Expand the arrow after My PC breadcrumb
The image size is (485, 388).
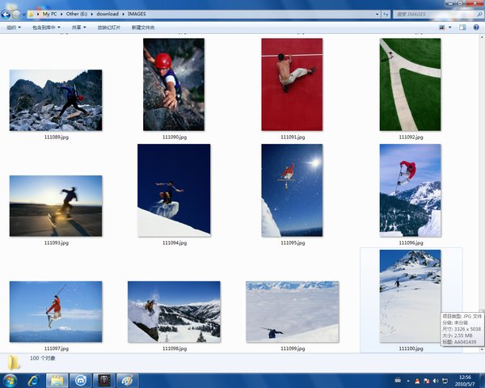coord(61,15)
